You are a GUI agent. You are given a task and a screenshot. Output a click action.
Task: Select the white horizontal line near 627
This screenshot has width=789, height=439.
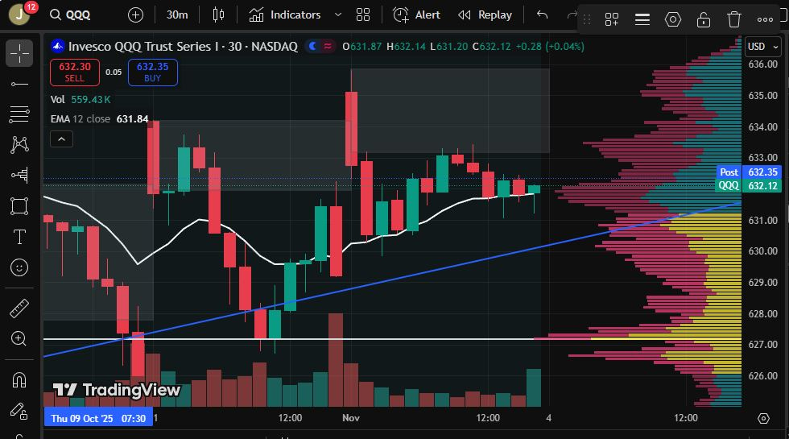pos(288,339)
